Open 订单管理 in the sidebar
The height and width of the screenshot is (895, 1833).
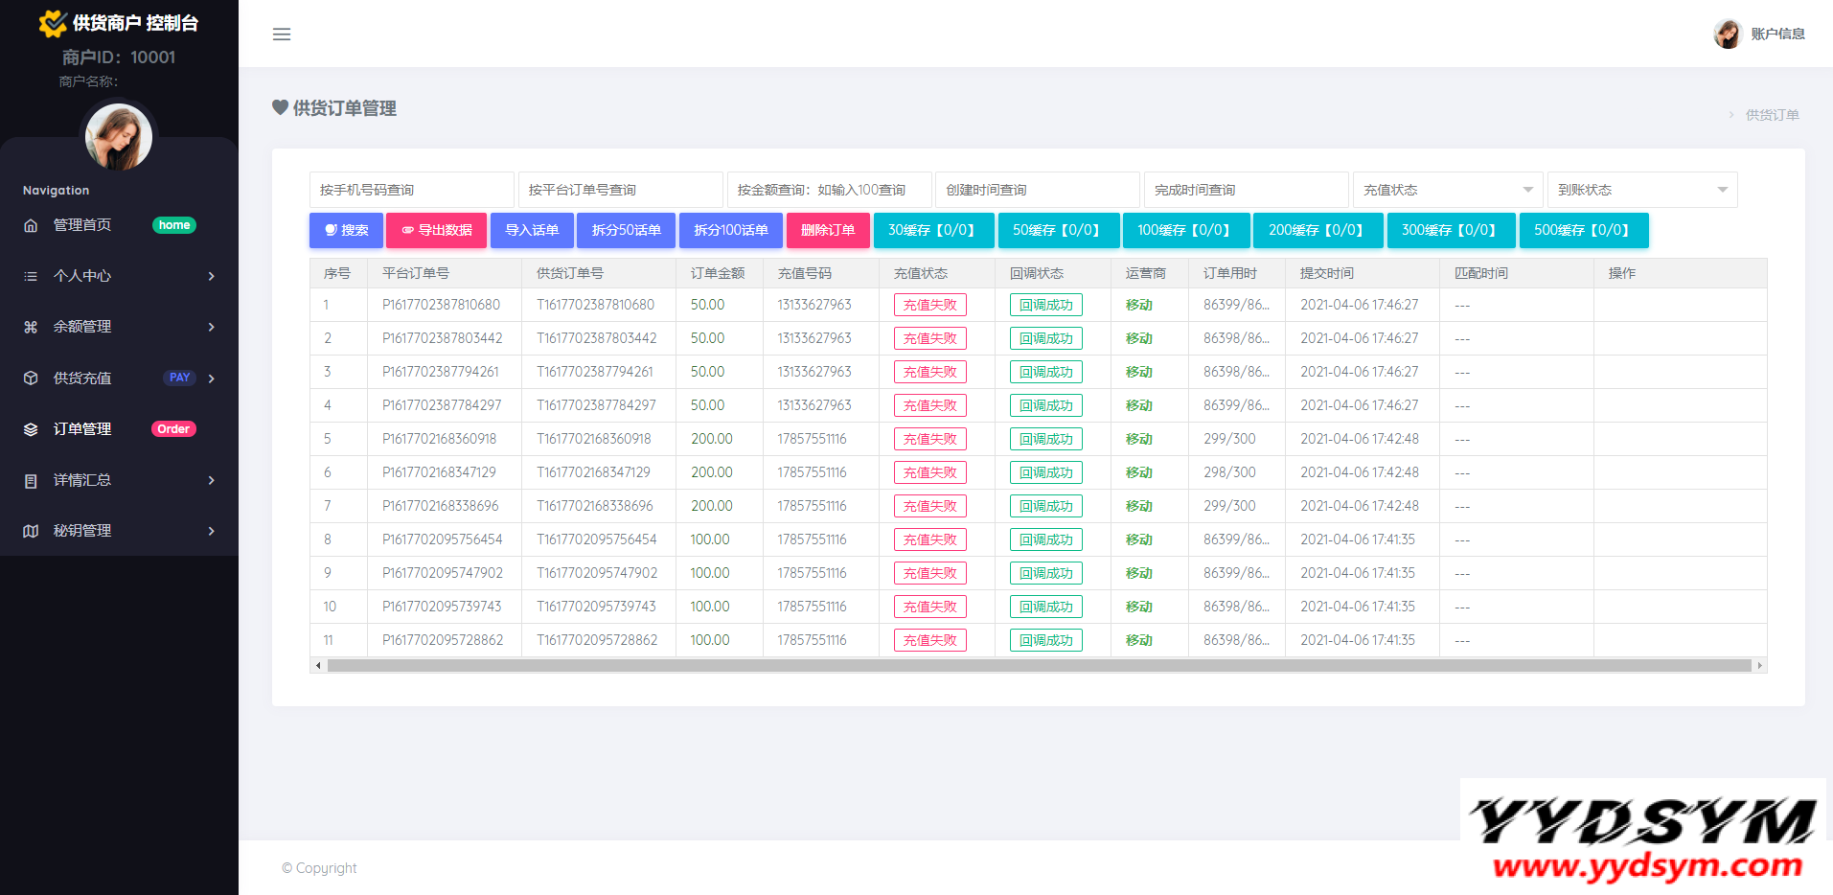82,429
